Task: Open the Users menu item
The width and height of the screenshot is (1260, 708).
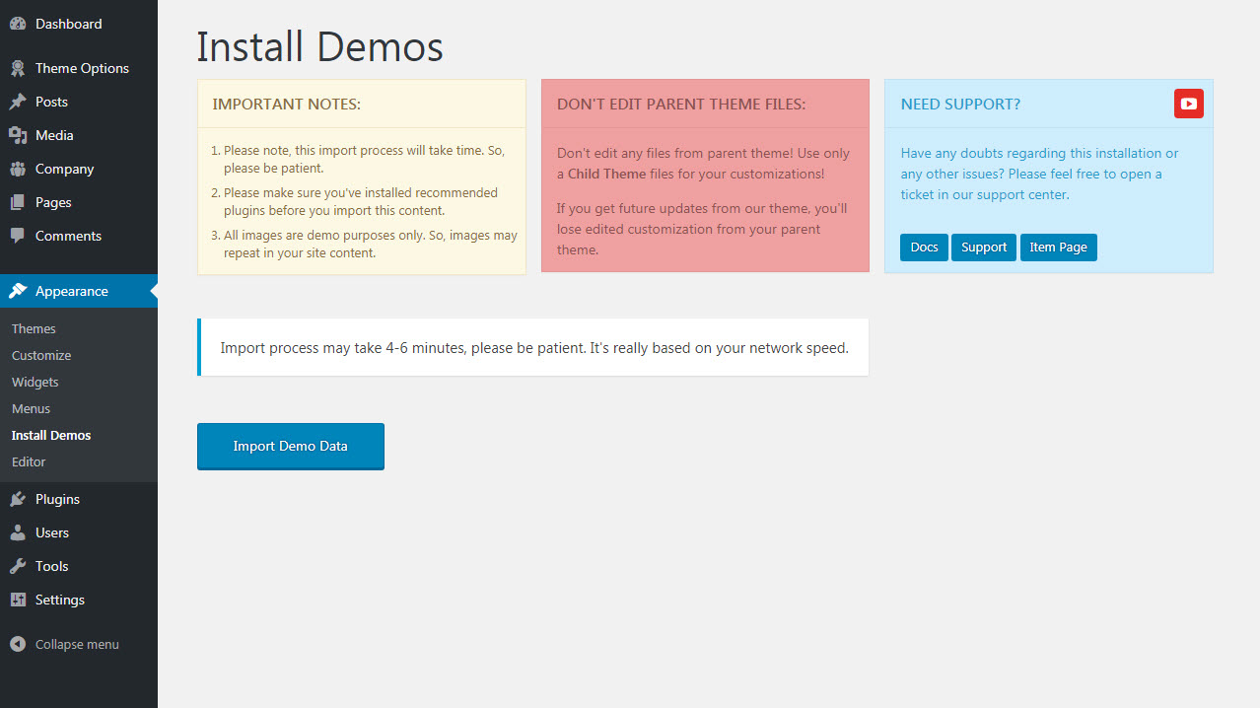Action: tap(51, 532)
